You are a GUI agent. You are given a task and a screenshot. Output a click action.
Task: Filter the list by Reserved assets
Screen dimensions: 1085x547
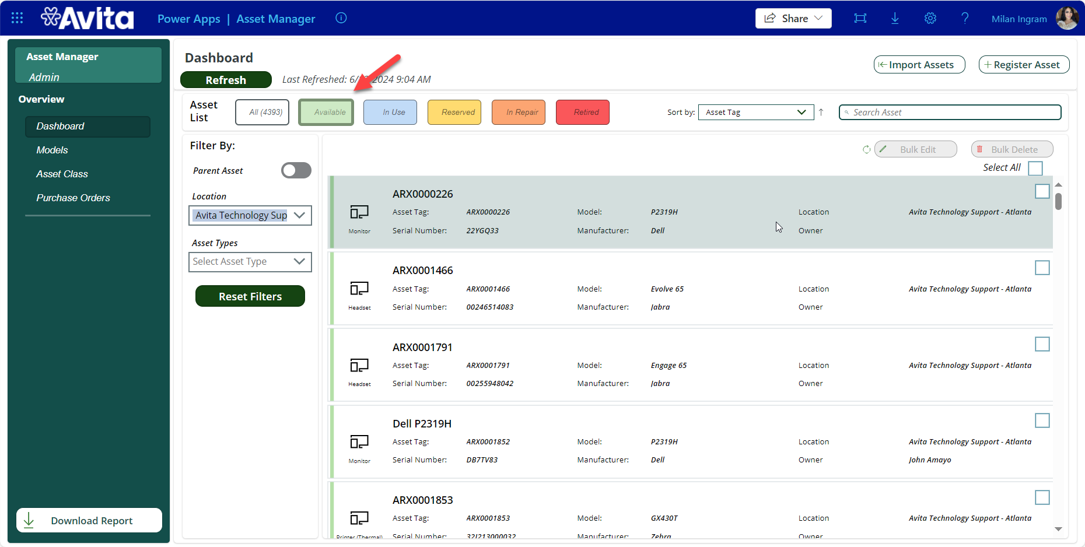pyautogui.click(x=454, y=112)
